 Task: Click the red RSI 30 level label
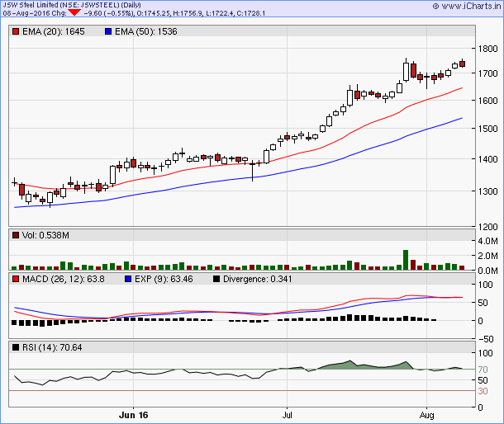(x=483, y=391)
